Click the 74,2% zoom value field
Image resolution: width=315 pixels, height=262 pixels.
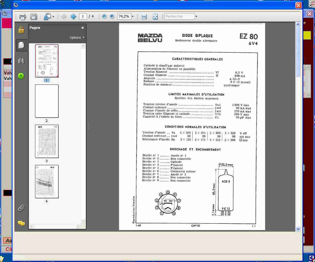[x=124, y=16]
